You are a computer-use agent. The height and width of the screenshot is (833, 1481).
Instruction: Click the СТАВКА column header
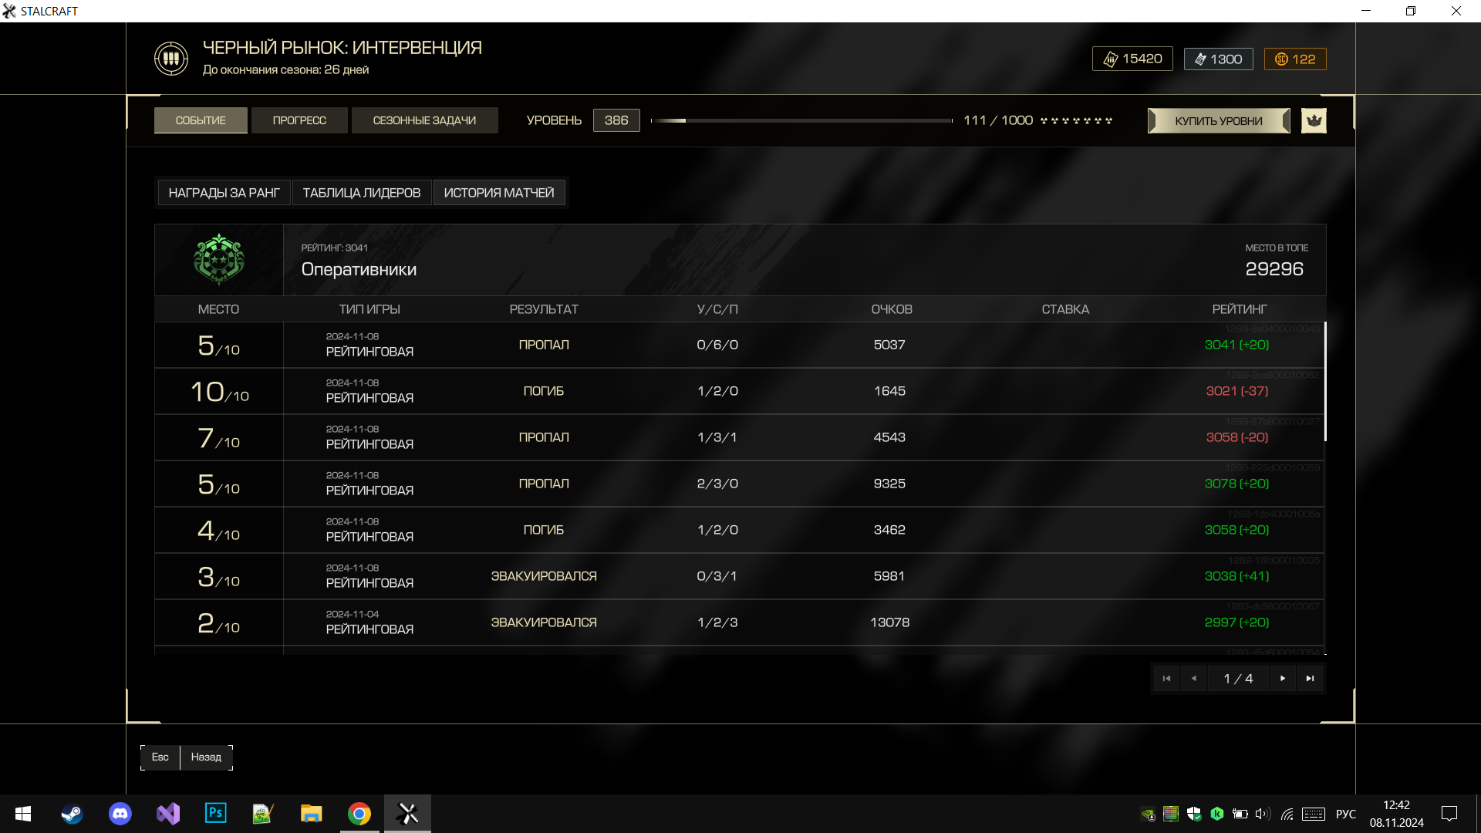[x=1065, y=309]
